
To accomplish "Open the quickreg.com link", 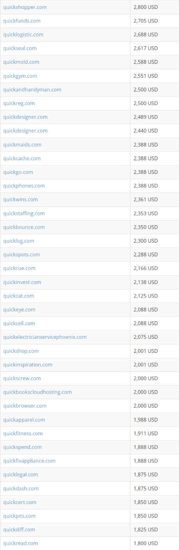I will tap(19, 103).
